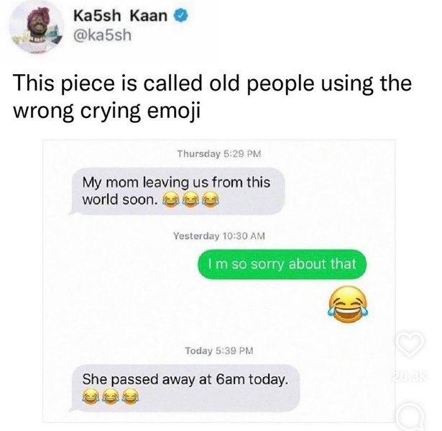
Task: Click the 20.3K likes count
Action: coord(410,376)
